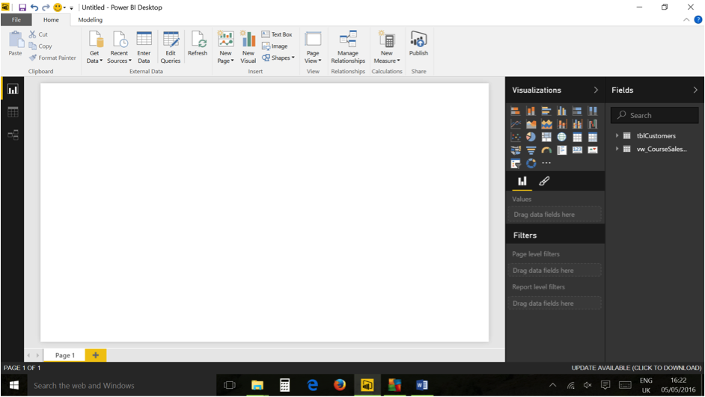705x397 pixels.
Task: Select the table visualization
Action: 577,137
